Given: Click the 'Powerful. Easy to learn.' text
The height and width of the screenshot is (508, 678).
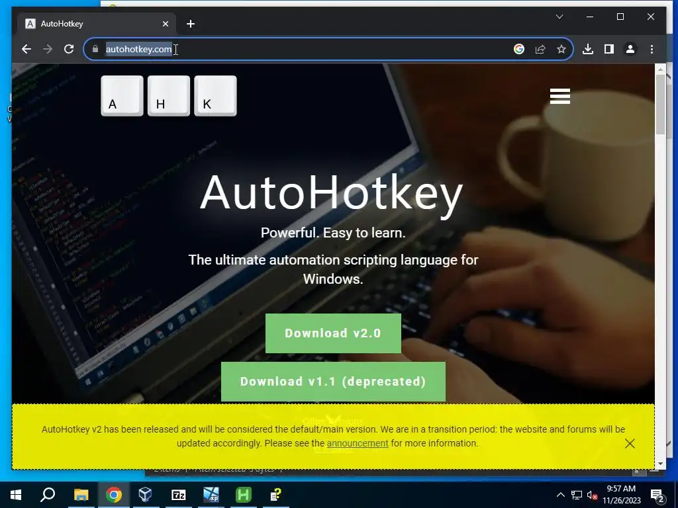Looking at the screenshot, I should coord(333,233).
